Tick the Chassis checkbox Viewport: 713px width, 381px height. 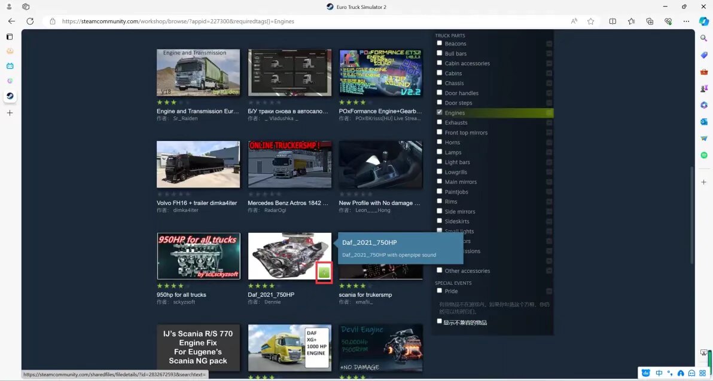[439, 82]
